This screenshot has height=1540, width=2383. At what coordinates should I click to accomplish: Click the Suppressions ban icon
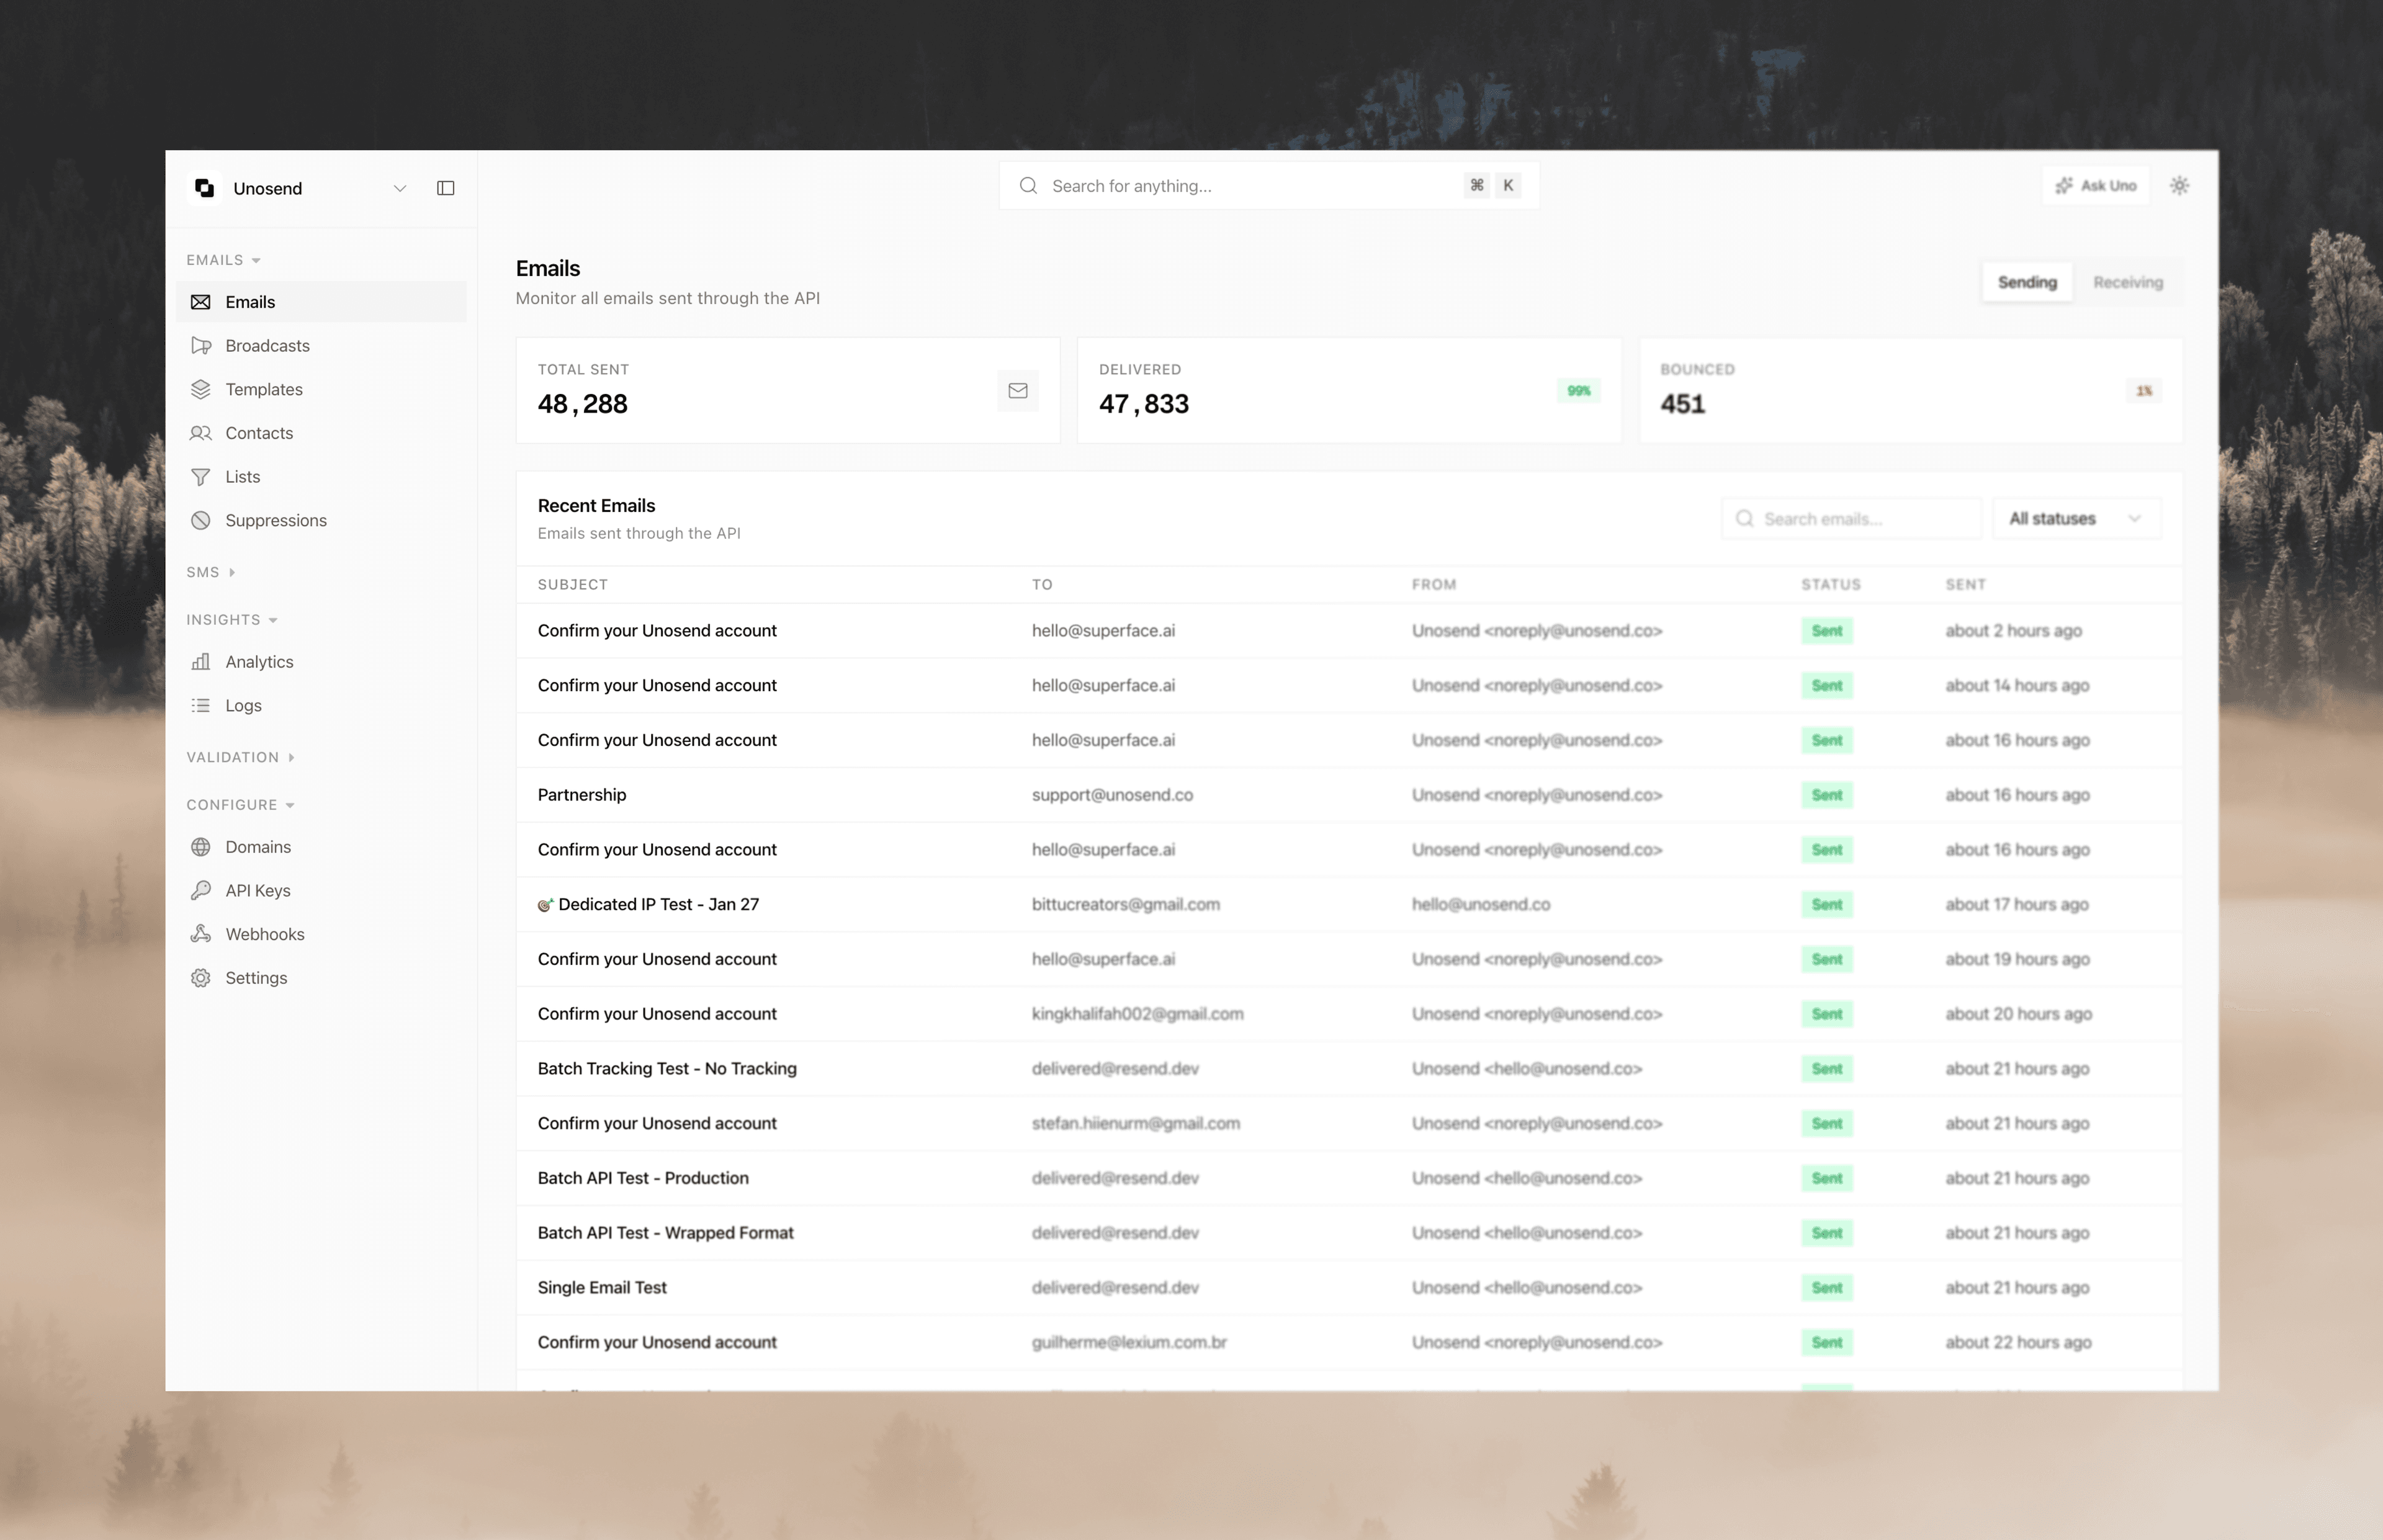(202, 520)
